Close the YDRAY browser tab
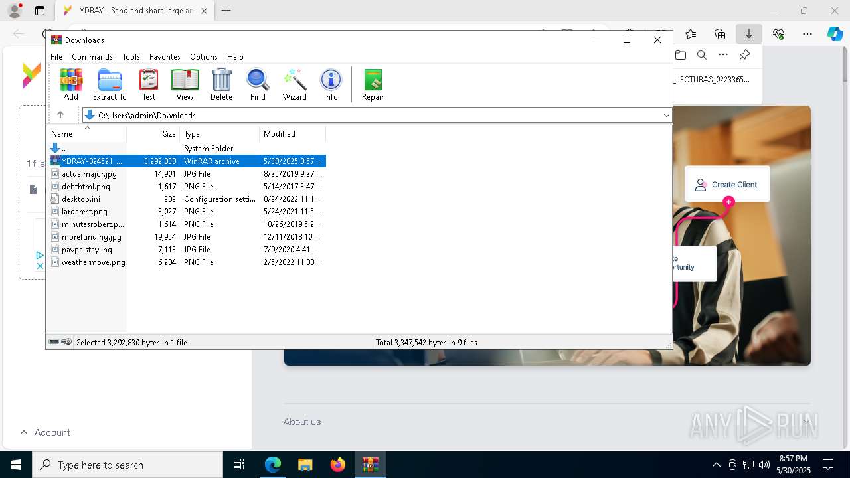The height and width of the screenshot is (478, 850). pos(204,11)
